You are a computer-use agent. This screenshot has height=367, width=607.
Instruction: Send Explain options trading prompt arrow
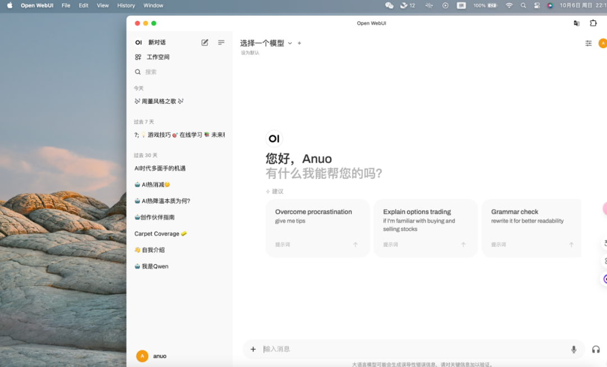463,245
